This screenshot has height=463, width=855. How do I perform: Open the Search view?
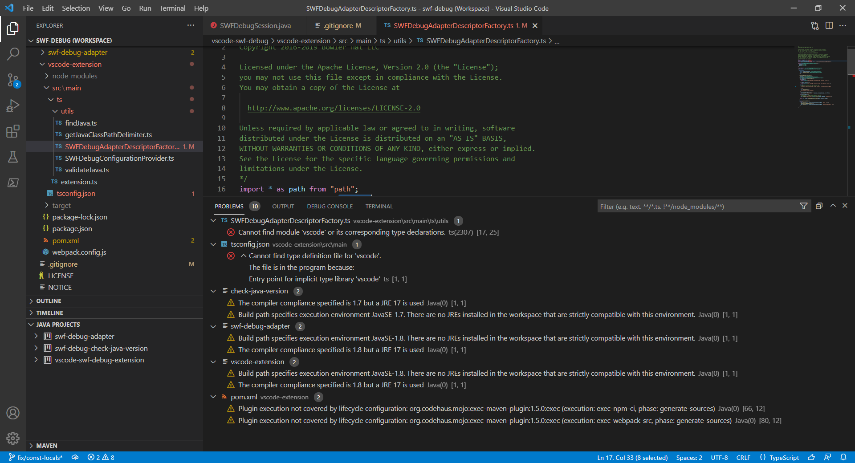[13, 54]
